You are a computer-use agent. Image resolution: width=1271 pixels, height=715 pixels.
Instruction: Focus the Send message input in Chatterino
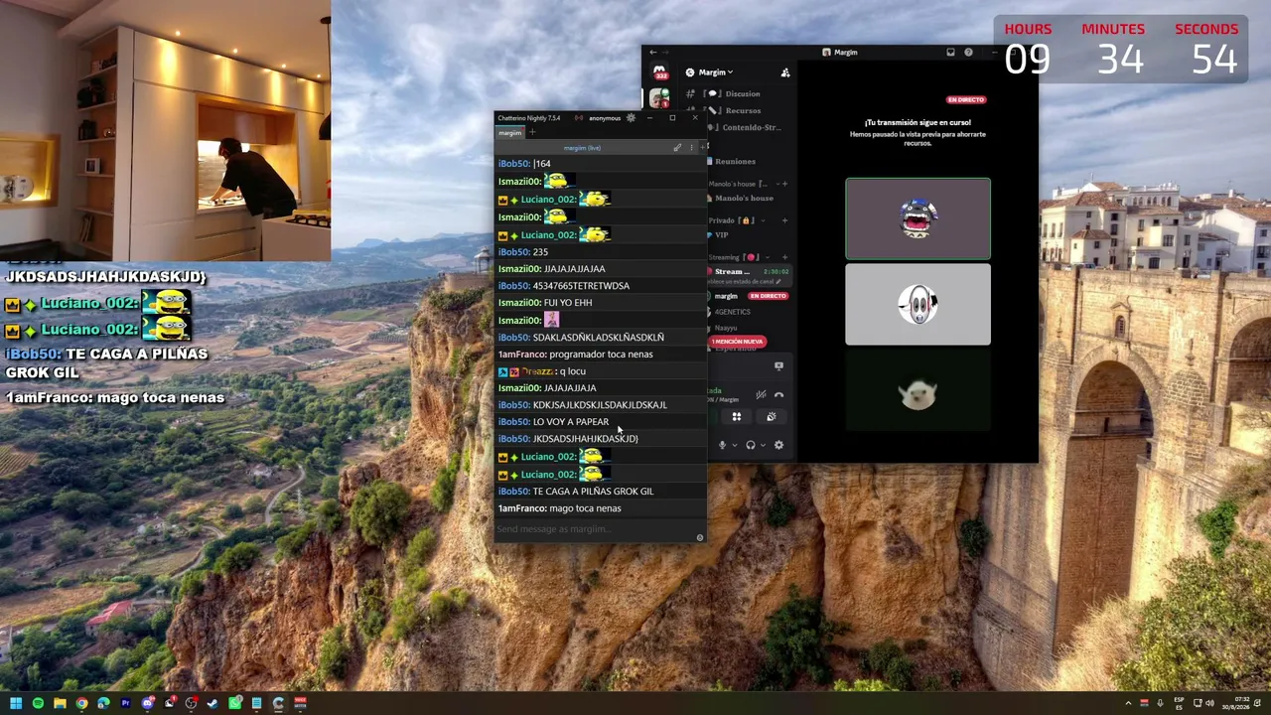coord(594,529)
